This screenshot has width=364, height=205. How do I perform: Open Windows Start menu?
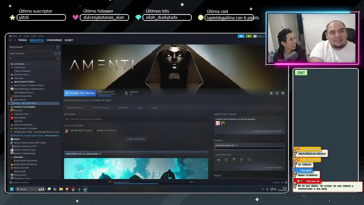point(12,189)
